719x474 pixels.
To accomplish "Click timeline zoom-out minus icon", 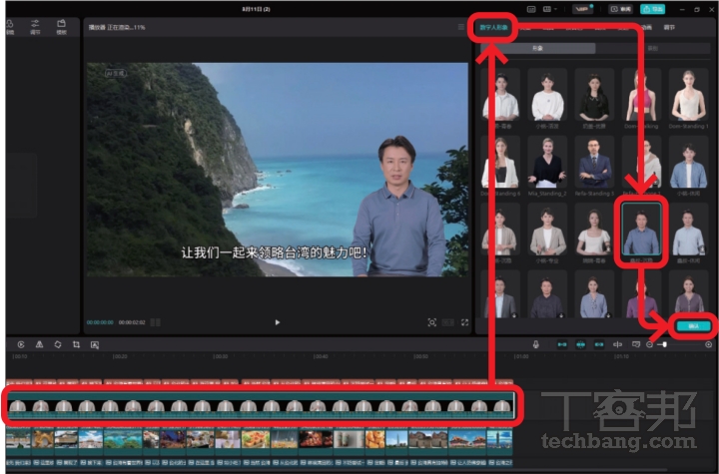I will 649,344.
